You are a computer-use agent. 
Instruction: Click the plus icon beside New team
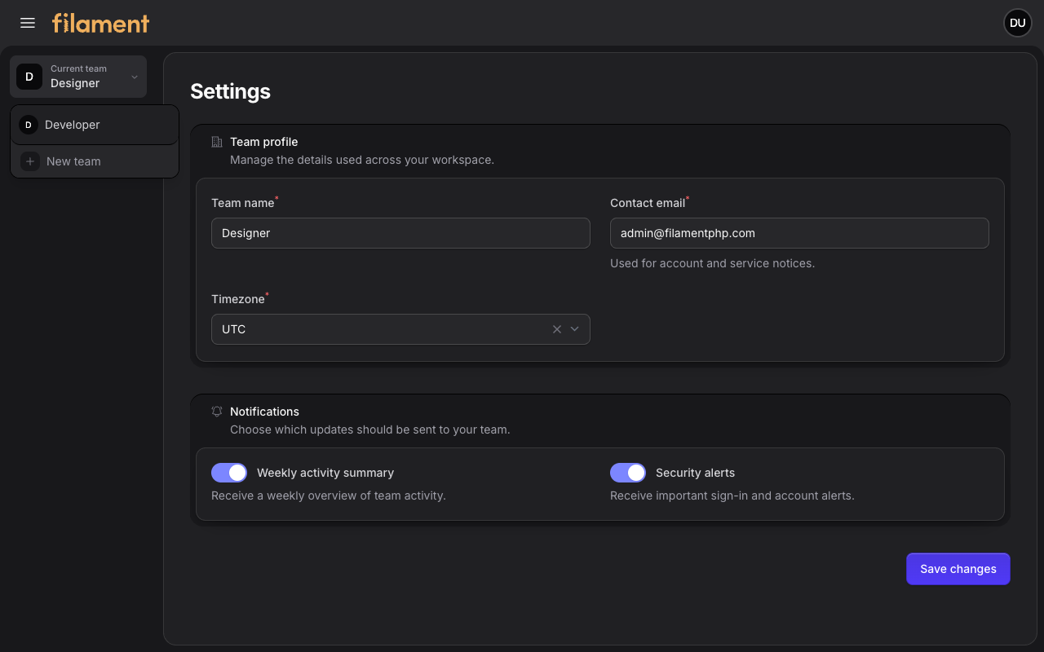(x=30, y=161)
